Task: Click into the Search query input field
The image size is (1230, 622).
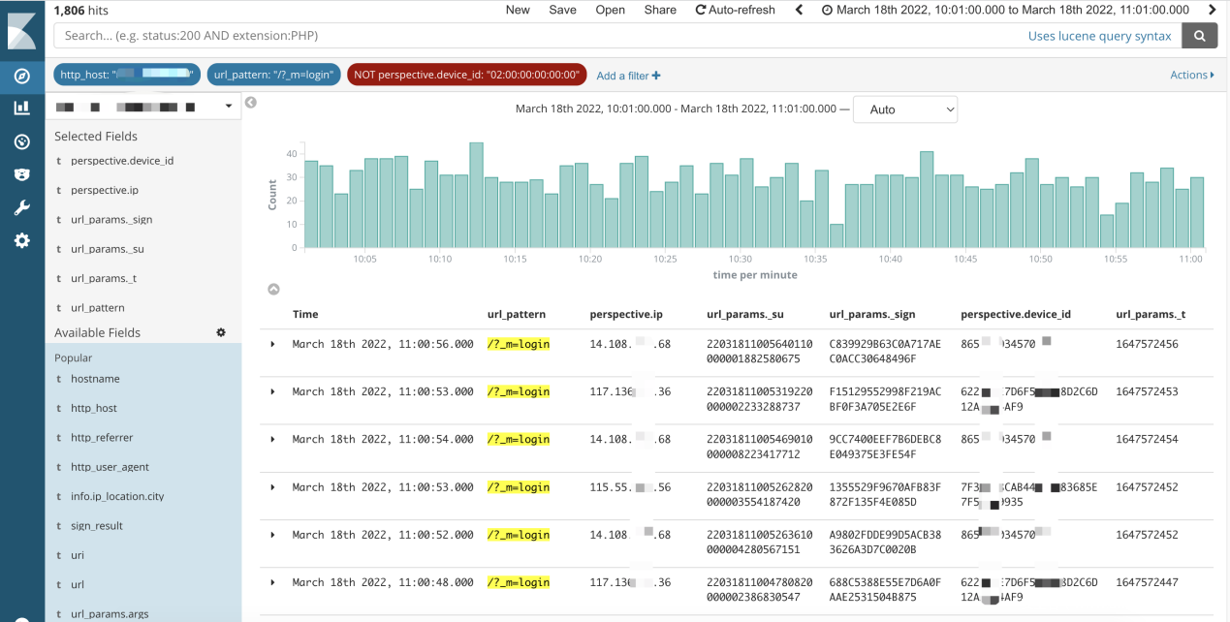Action: pyautogui.click(x=533, y=36)
